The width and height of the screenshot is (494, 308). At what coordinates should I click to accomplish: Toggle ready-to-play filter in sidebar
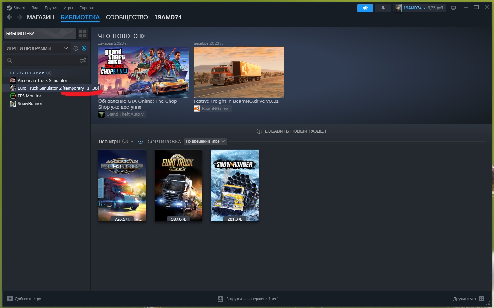[84, 48]
